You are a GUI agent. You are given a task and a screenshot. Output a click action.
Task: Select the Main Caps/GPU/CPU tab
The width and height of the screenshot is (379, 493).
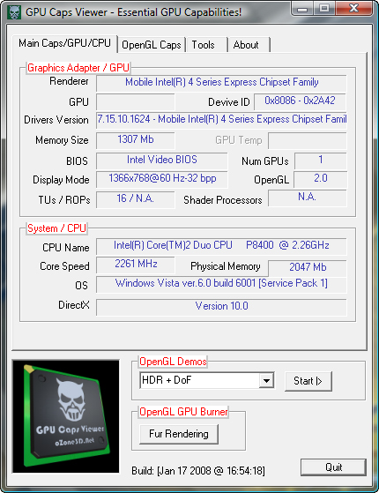(64, 43)
